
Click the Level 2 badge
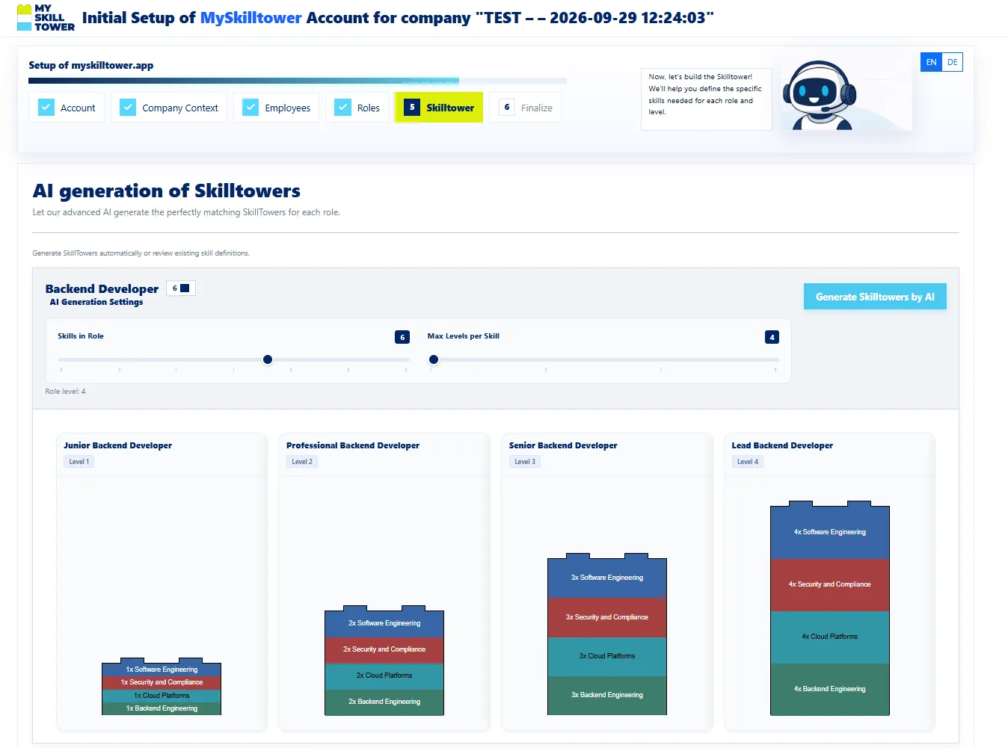coord(302,462)
